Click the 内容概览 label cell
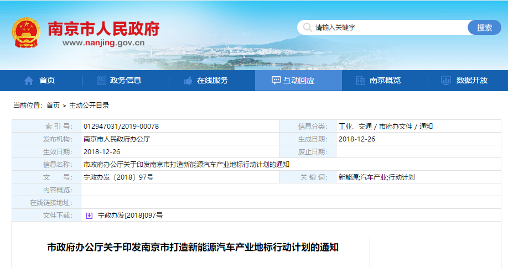This screenshot has width=508, height=268. (46, 190)
